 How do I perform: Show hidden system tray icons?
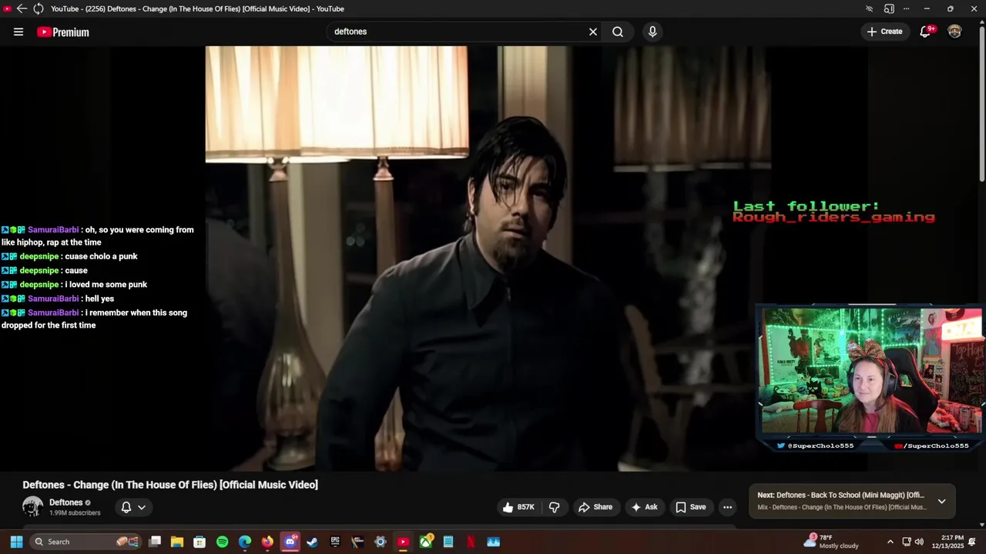[890, 542]
